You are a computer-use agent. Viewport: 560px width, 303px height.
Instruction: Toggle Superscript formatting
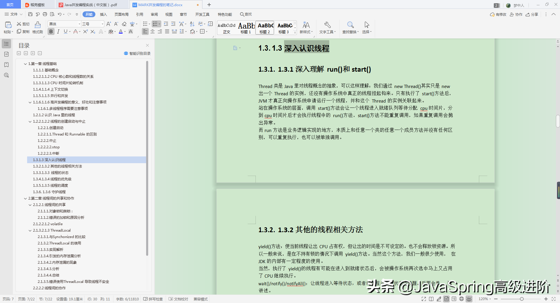point(85,31)
